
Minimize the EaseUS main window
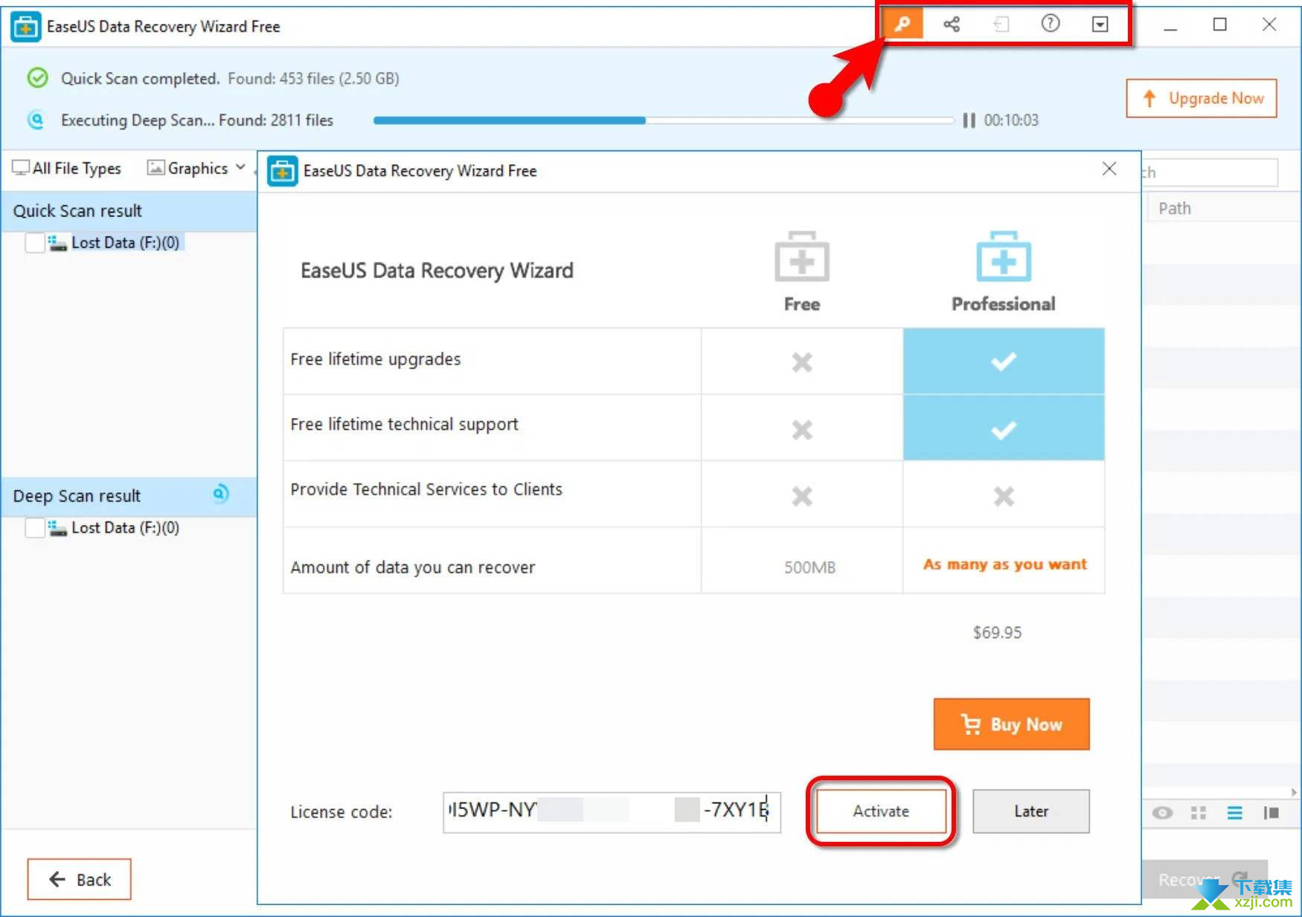[1170, 25]
